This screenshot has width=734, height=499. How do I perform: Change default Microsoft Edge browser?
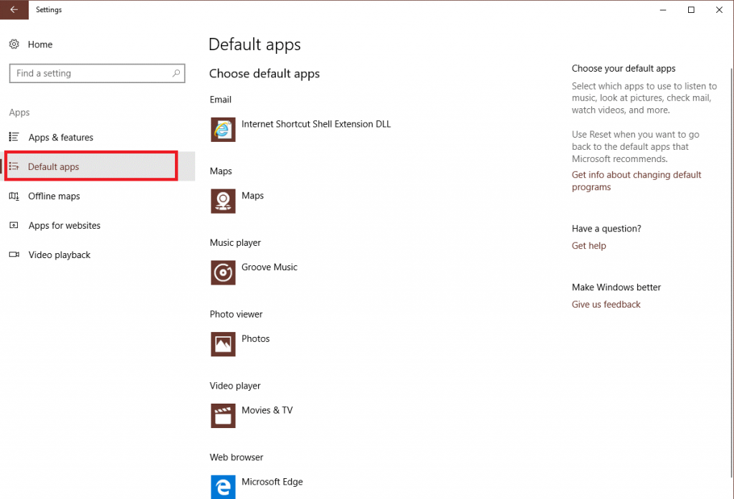click(272, 482)
